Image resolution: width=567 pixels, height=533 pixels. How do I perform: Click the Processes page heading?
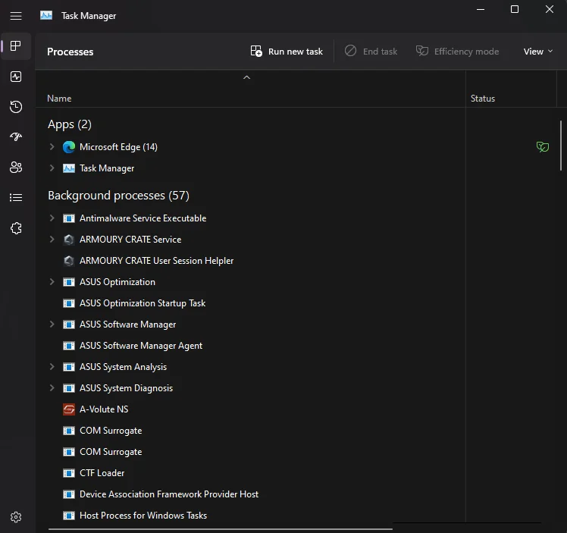[70, 52]
